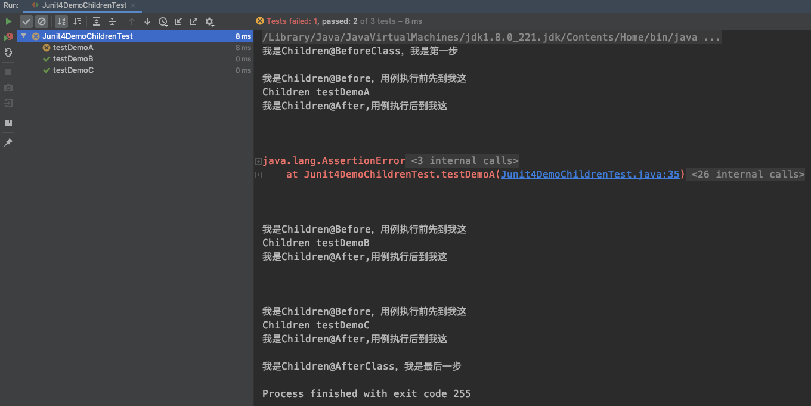This screenshot has width=811, height=406.
Task: Select passed test testDemoB
Action: click(73, 59)
